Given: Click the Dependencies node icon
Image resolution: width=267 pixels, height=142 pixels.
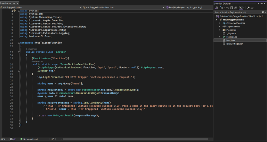Looking at the screenshot, I should (224, 27).
